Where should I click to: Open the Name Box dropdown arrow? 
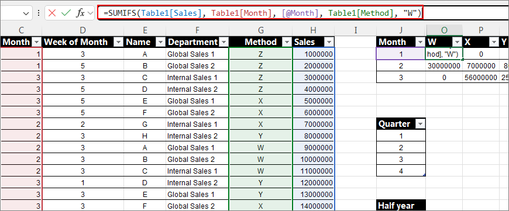[x=26, y=13]
